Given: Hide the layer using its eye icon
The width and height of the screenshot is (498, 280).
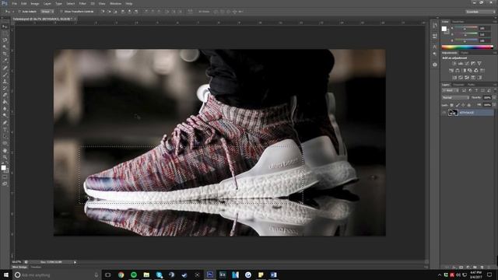Looking at the screenshot, I should coord(444,112).
